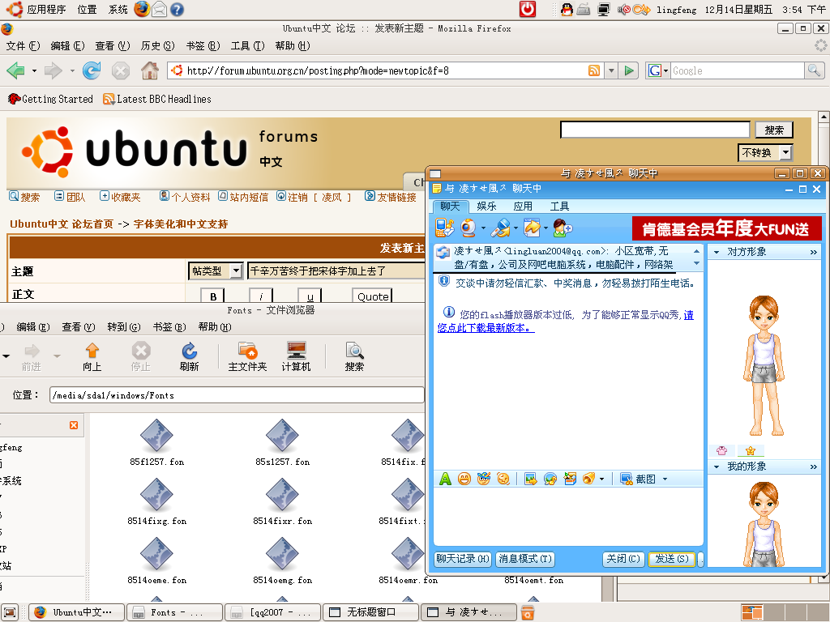
Task: Send a picture using the image icon in QQ
Action: [x=530, y=479]
